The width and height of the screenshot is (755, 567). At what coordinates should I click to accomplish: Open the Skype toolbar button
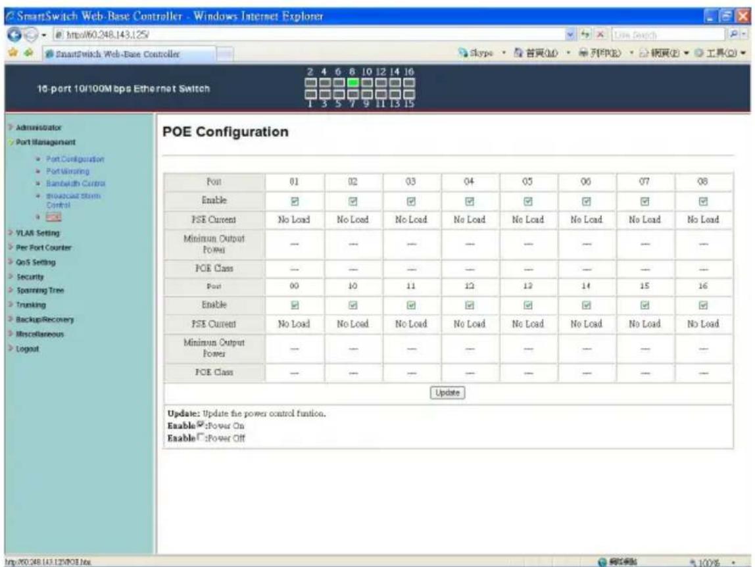(x=475, y=53)
